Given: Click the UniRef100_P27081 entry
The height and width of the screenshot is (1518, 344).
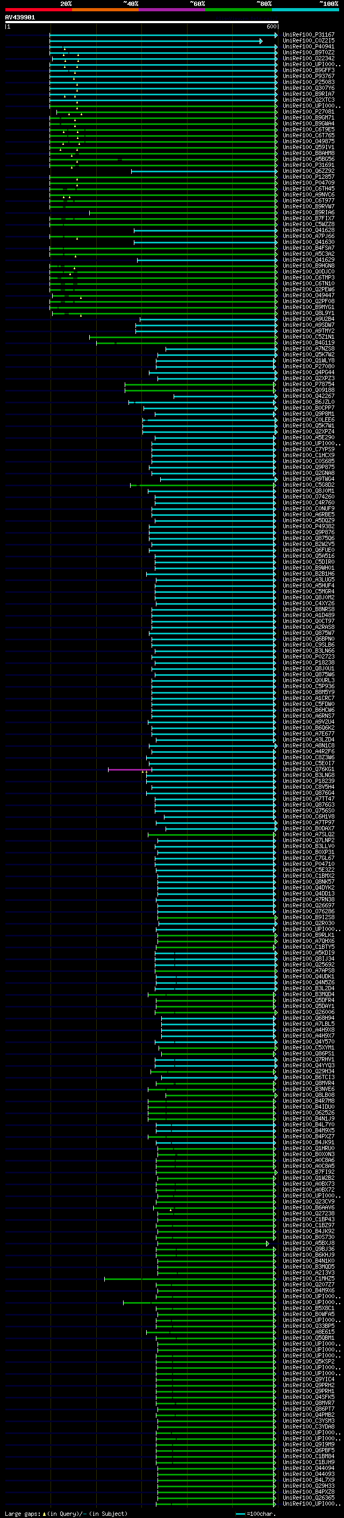Looking at the screenshot, I should pyautogui.click(x=308, y=111).
